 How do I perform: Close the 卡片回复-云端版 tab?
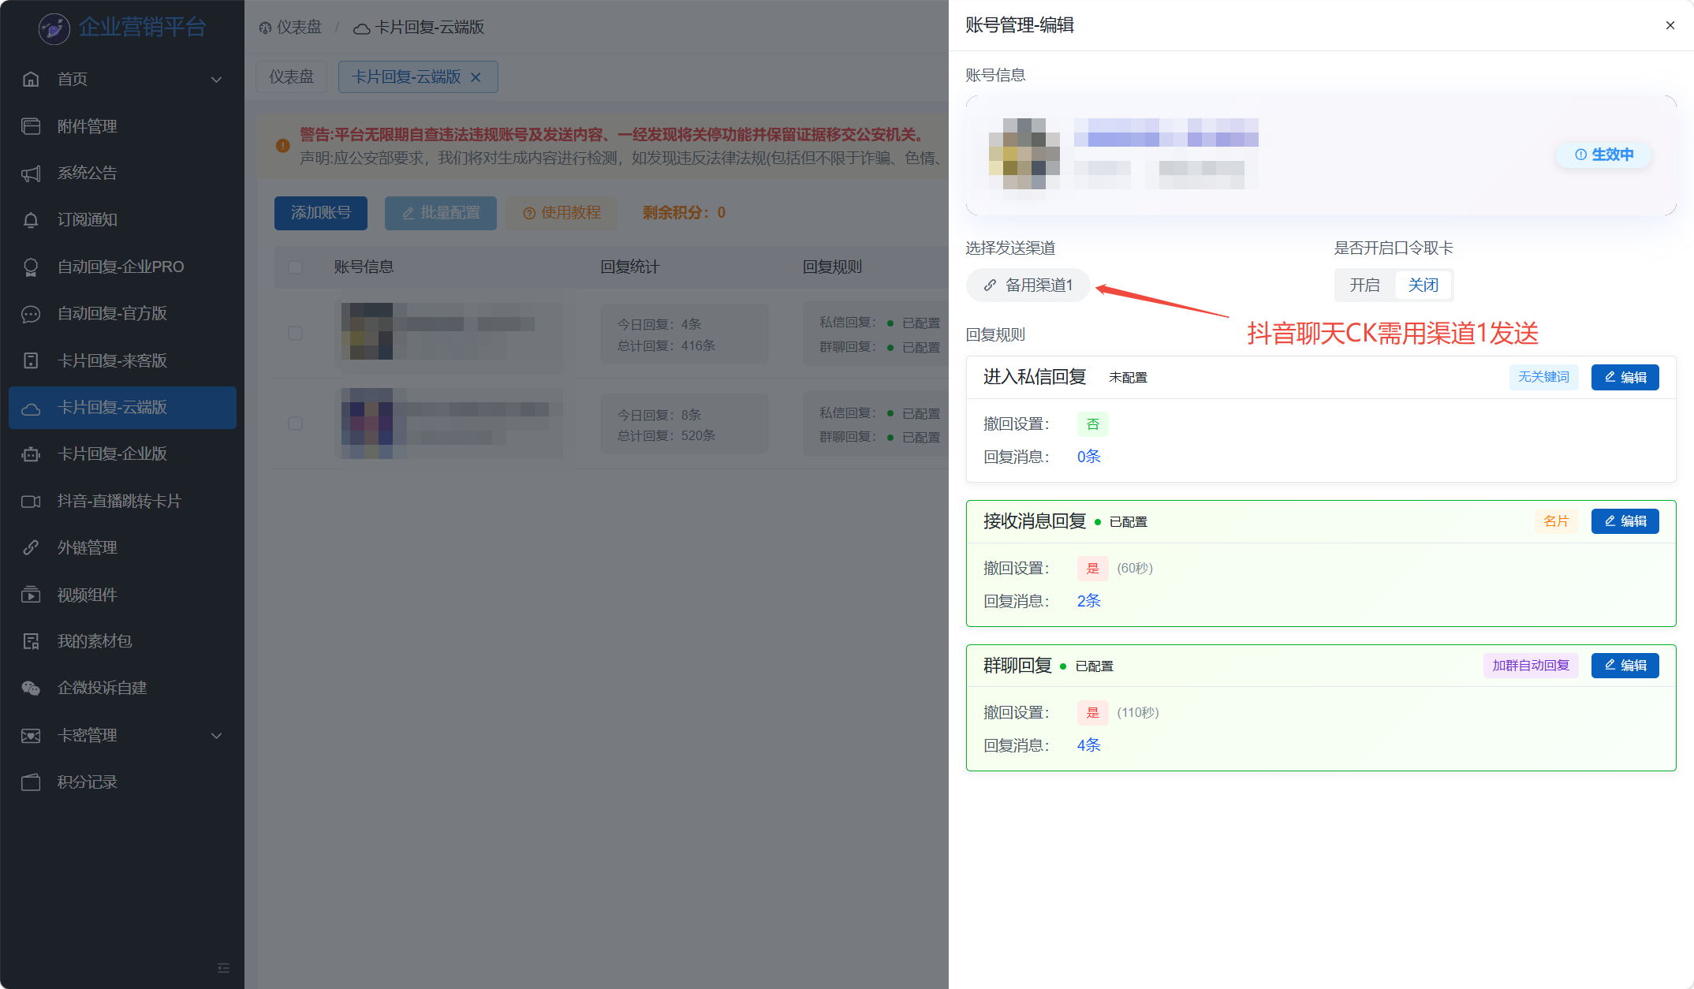pos(476,77)
